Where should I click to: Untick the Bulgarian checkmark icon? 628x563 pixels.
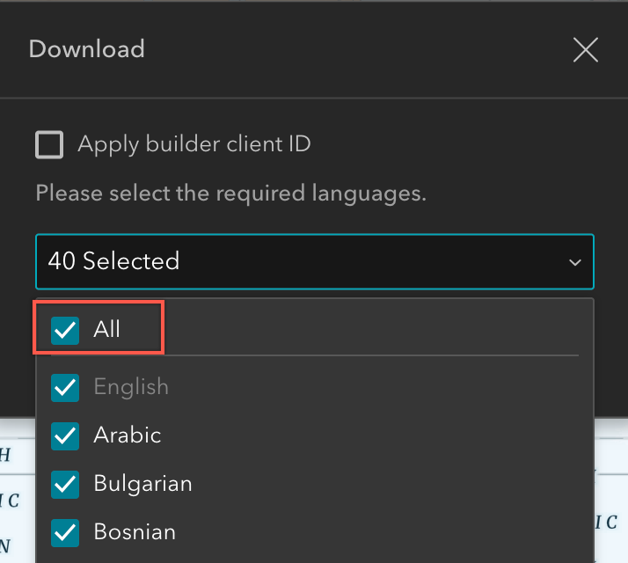[65, 485]
